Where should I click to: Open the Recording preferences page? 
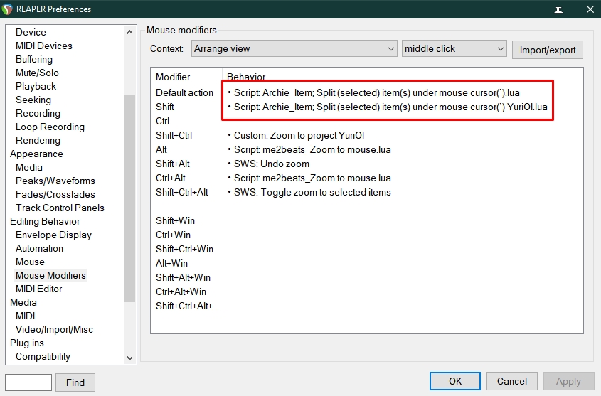[x=38, y=113]
